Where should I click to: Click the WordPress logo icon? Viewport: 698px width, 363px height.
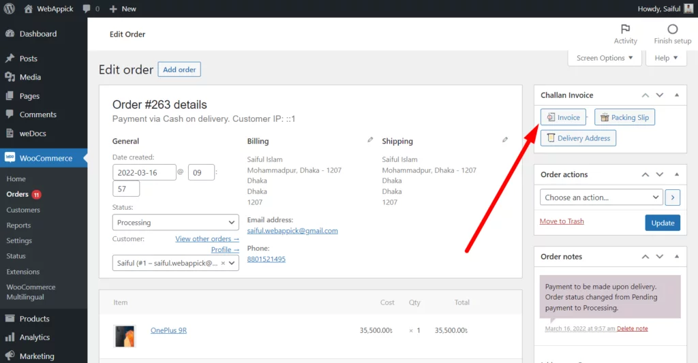[9, 8]
